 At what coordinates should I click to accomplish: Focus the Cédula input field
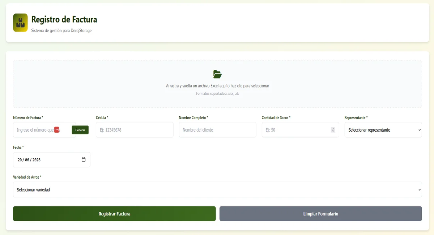135,130
